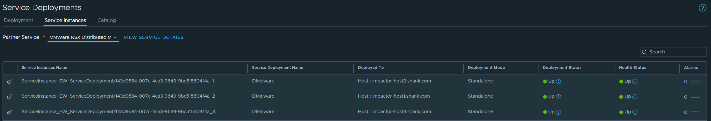Image resolution: width=711 pixels, height=121 pixels.
Task: Click the alarm bar for impactor-host1 row
Action: (695, 97)
